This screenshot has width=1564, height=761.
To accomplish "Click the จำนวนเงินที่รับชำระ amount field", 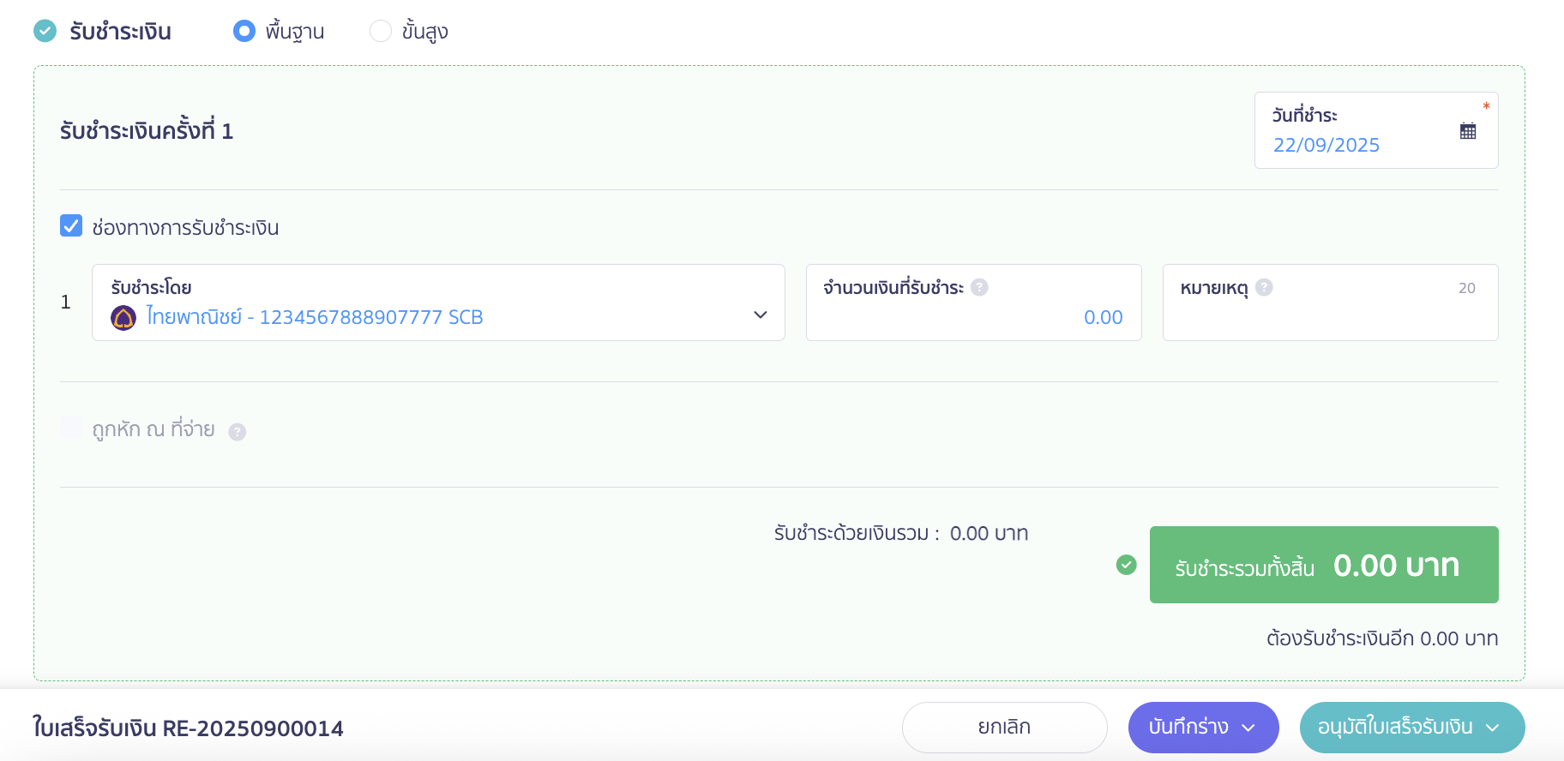I will click(x=973, y=317).
